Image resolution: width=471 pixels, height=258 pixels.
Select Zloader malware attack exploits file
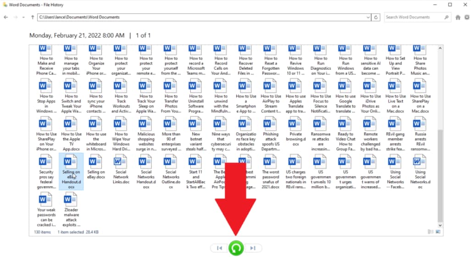(x=71, y=210)
